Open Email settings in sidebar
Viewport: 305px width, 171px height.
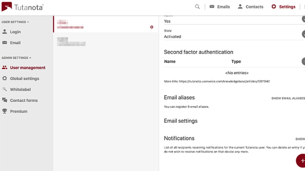pos(15,43)
